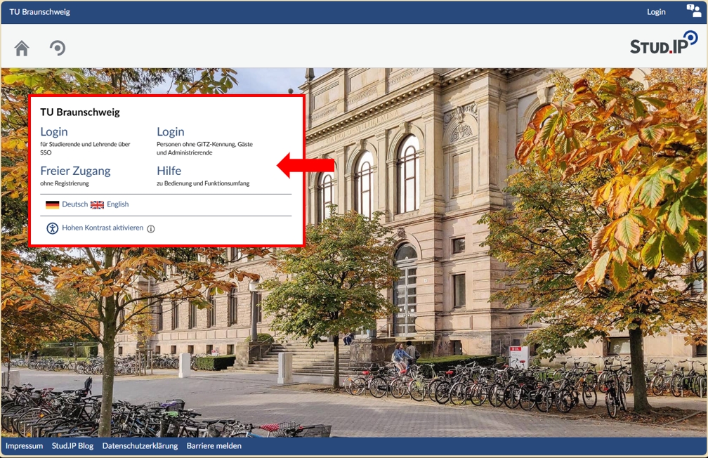The image size is (708, 458).
Task: Activate Hohen Kontrast aktivieren
Action: [x=103, y=228]
